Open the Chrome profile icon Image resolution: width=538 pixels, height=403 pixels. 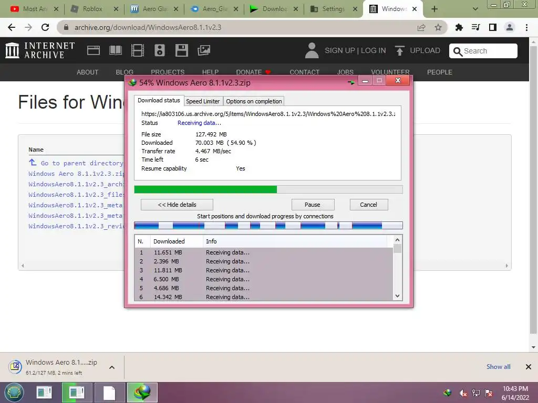coord(510,27)
